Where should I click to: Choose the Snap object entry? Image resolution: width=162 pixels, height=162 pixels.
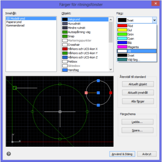coord(85,36)
